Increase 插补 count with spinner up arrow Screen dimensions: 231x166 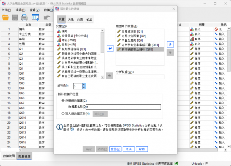point(84,84)
